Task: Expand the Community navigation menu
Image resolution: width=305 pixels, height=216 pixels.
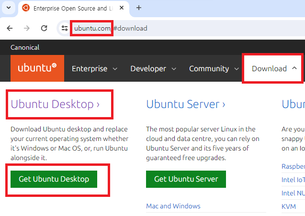Action: (x=214, y=68)
